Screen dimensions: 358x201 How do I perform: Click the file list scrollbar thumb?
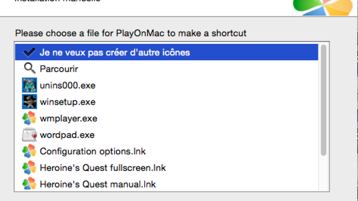324,100
